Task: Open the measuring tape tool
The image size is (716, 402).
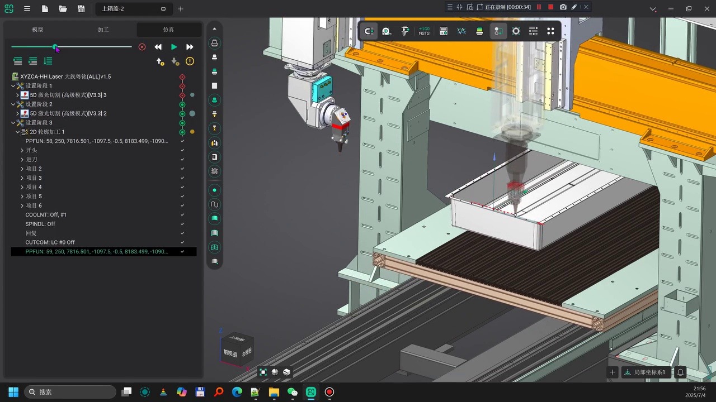Action: tap(387, 31)
